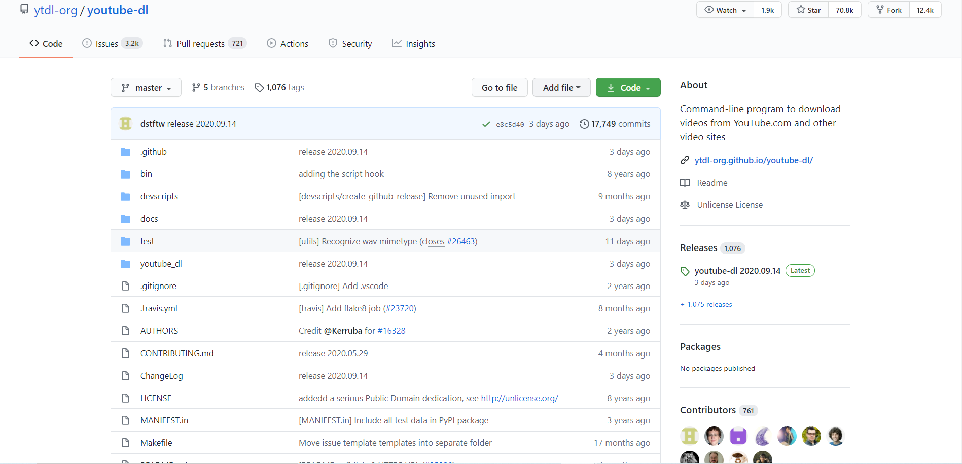
Task: Click the file icon for Makefile
Action: [x=125, y=443]
